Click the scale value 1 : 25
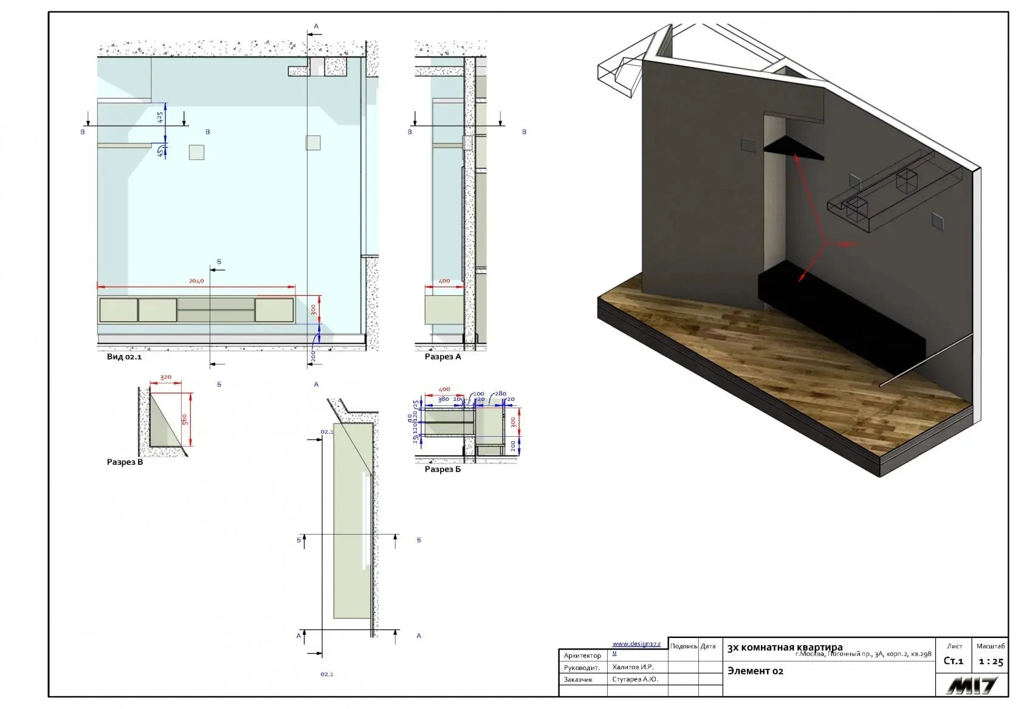1021x709 pixels. 991,662
